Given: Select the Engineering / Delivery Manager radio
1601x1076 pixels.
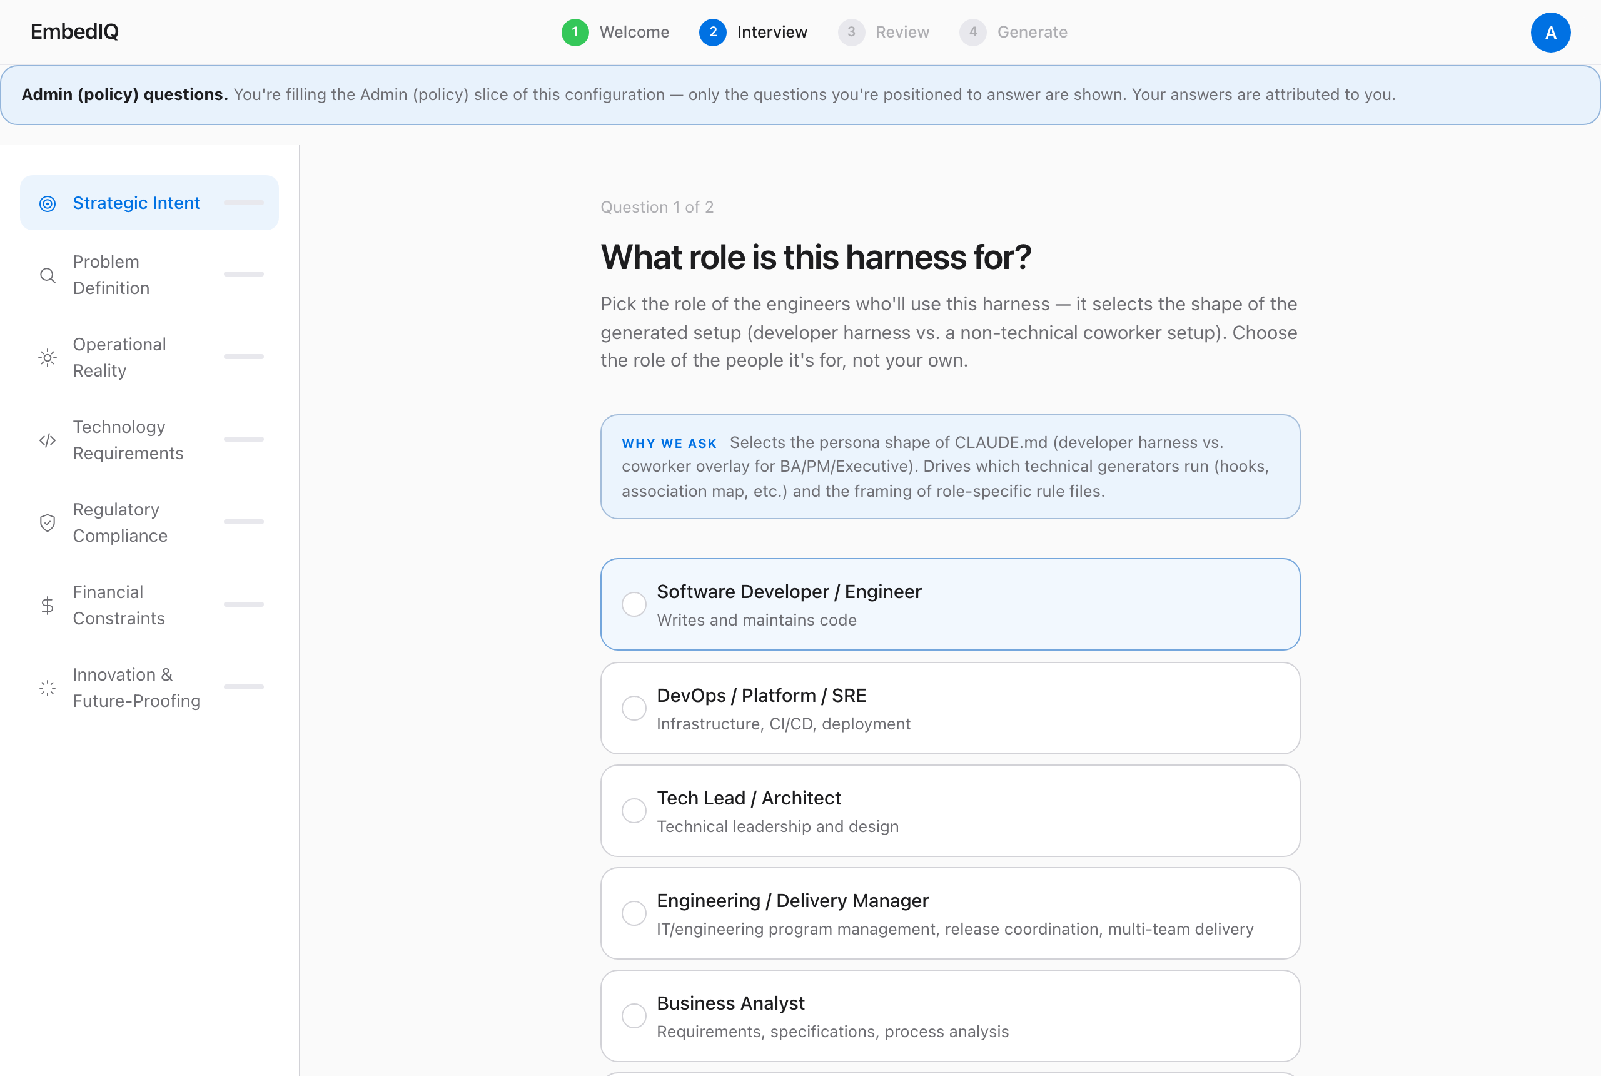Looking at the screenshot, I should click(x=634, y=913).
